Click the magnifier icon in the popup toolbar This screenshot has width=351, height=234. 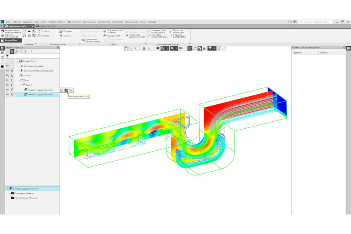tap(71, 90)
